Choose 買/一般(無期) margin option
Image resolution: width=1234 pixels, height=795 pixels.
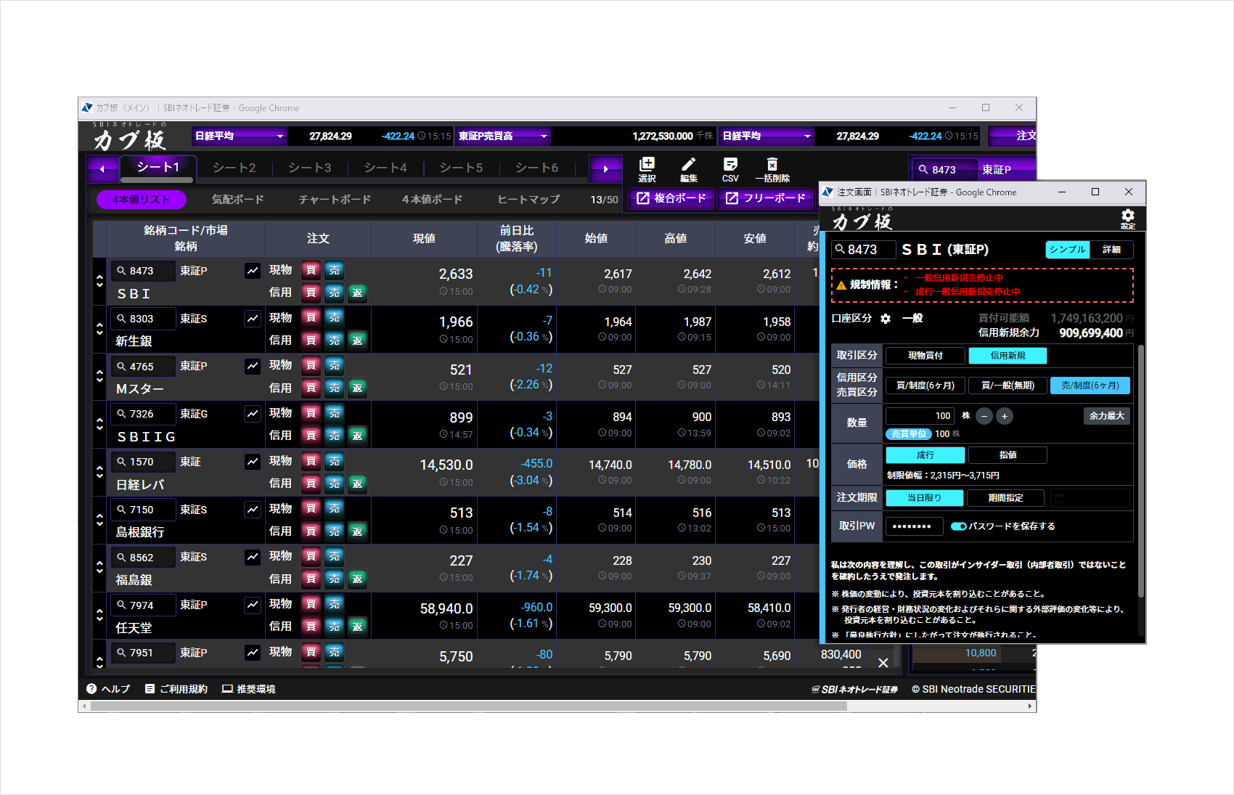pos(1008,386)
